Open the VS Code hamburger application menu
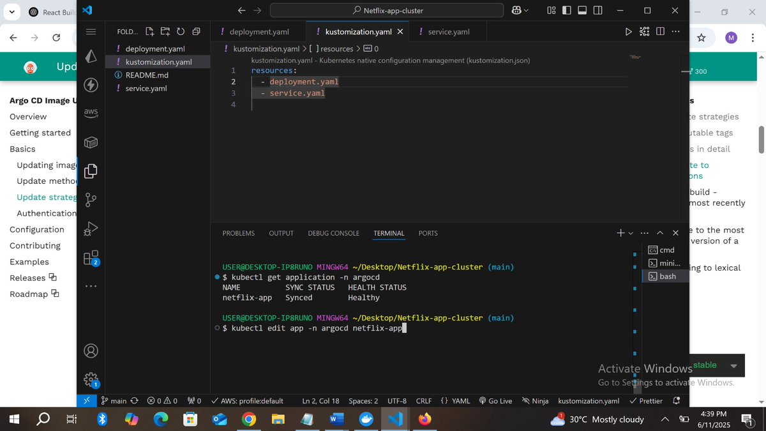The width and height of the screenshot is (766, 431). (91, 31)
